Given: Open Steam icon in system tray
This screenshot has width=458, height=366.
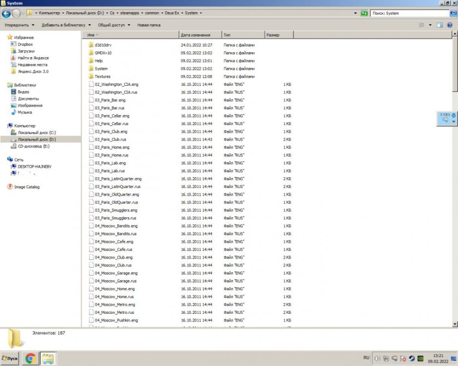Looking at the screenshot, I should click(x=412, y=359).
